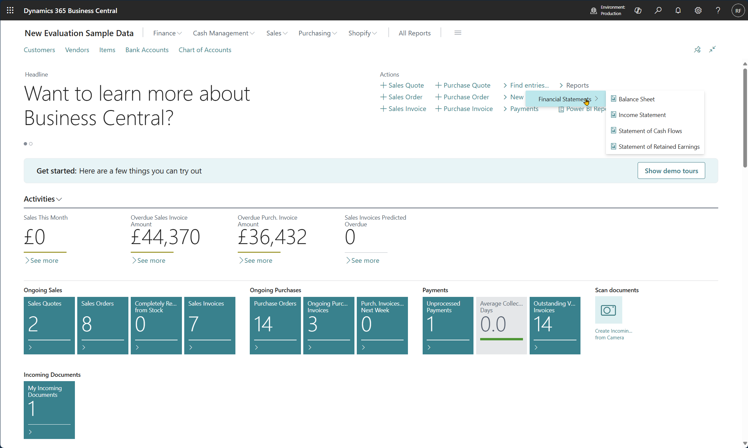
Task: Open the Copilot icon in top bar
Action: click(x=638, y=10)
